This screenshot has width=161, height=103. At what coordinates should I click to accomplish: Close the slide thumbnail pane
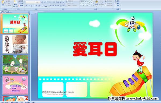29,12
